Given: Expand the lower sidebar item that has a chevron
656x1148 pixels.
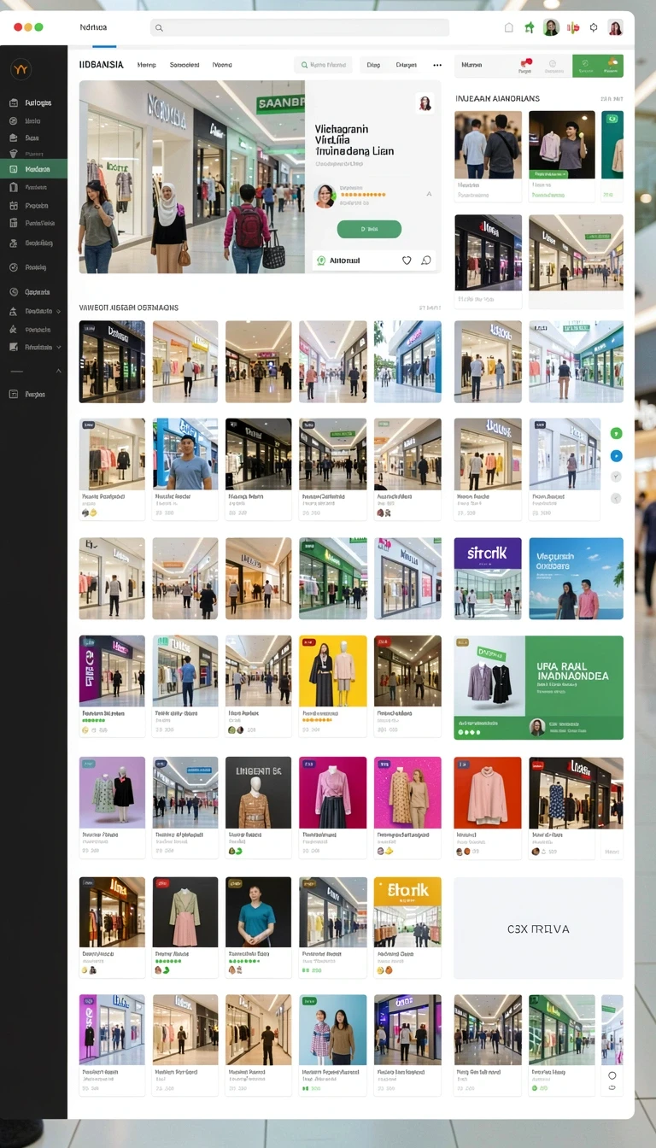Looking at the screenshot, I should point(33,348).
